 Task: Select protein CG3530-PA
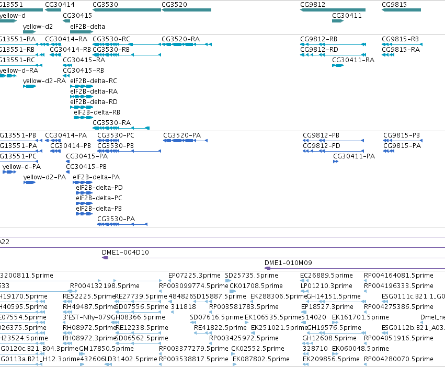116,220
